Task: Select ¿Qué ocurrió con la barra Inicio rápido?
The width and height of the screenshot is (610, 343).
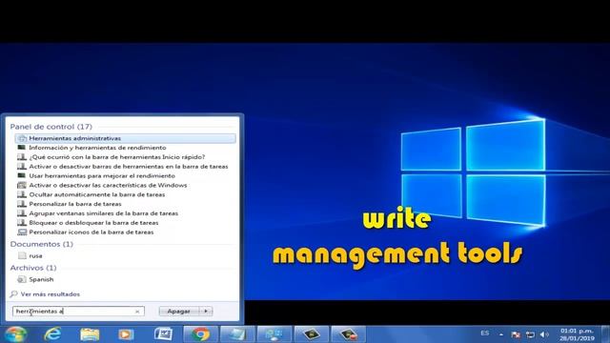Action: coord(116,157)
